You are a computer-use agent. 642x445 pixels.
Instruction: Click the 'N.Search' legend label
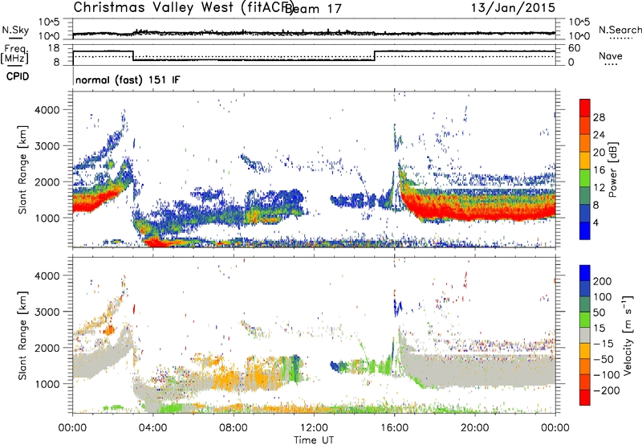point(620,30)
